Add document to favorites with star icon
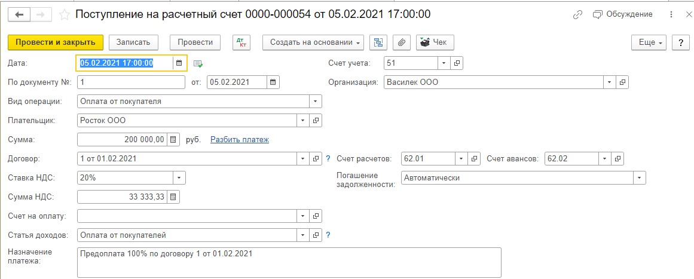The height and width of the screenshot is (279, 694). tap(65, 14)
